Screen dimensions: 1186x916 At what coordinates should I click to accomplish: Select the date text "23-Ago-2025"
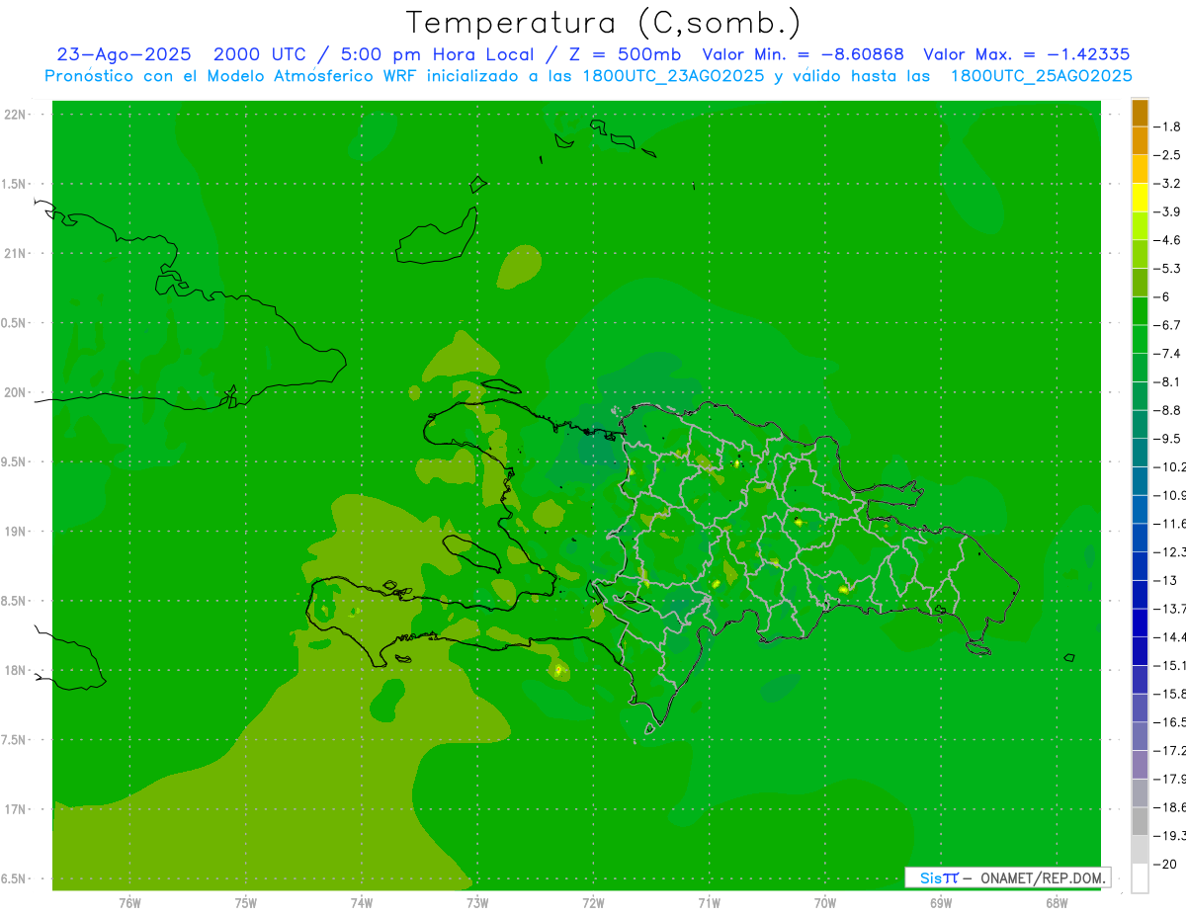click(x=124, y=54)
